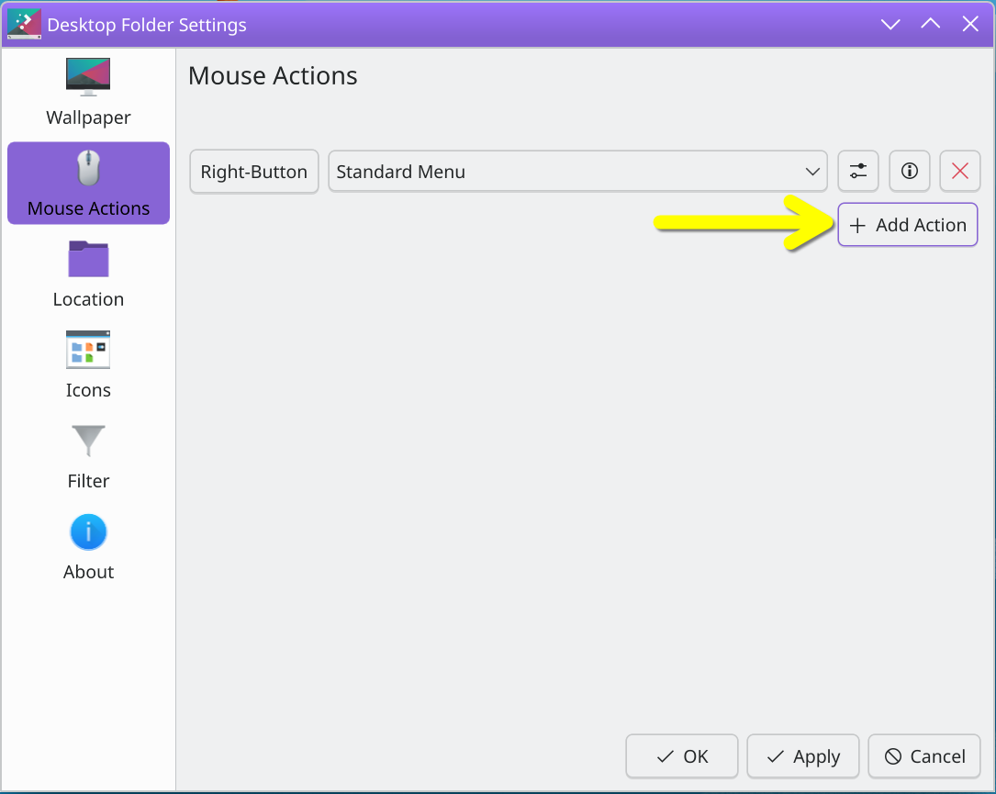Cancel the settings dialog
996x794 pixels.
point(924,756)
